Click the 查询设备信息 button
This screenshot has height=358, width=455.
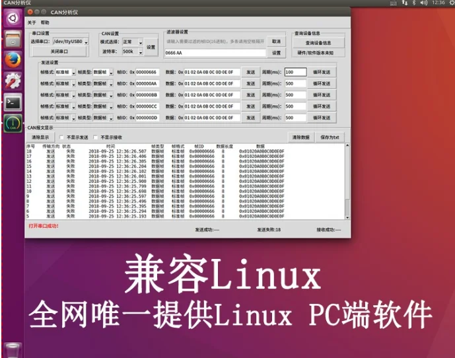318,43
